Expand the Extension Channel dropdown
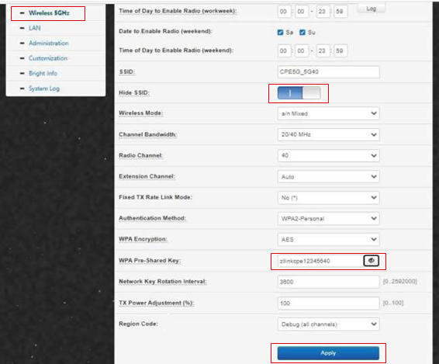This screenshot has width=439, height=364. [x=328, y=176]
